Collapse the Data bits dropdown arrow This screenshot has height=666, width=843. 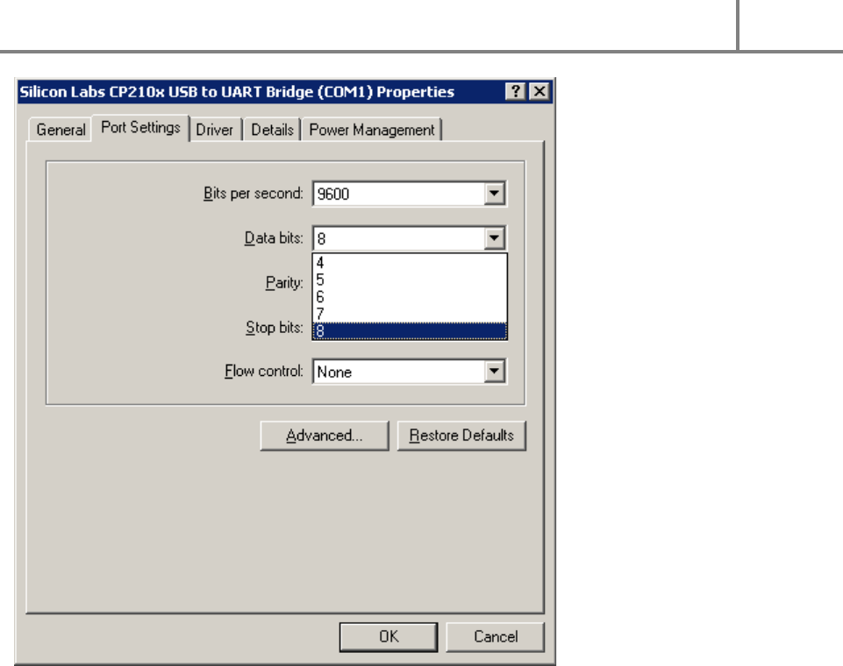tap(494, 238)
